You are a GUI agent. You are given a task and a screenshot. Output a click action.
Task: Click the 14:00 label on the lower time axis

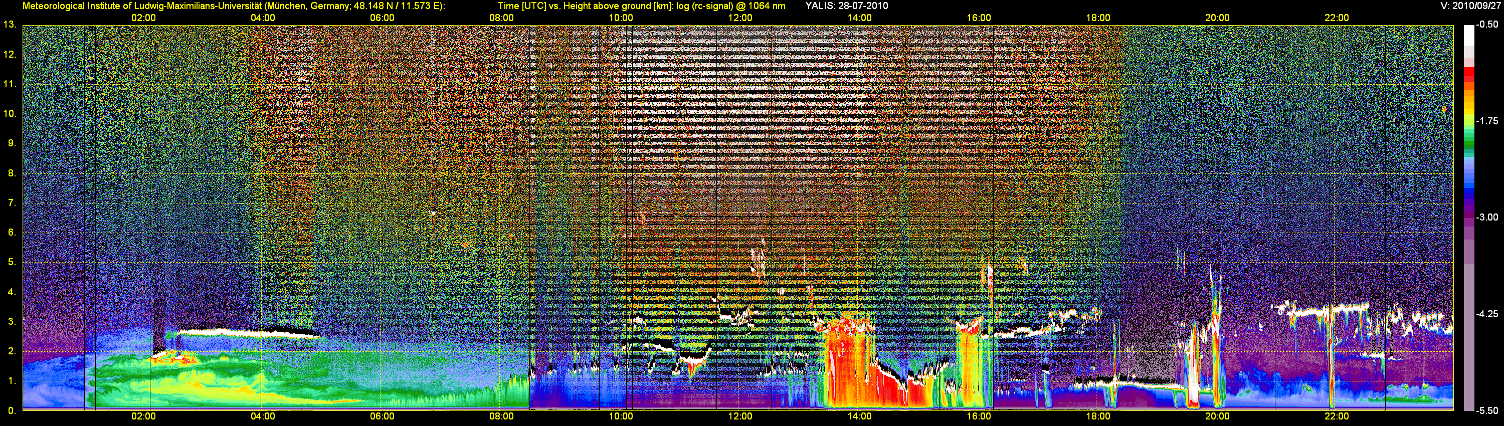(859, 416)
